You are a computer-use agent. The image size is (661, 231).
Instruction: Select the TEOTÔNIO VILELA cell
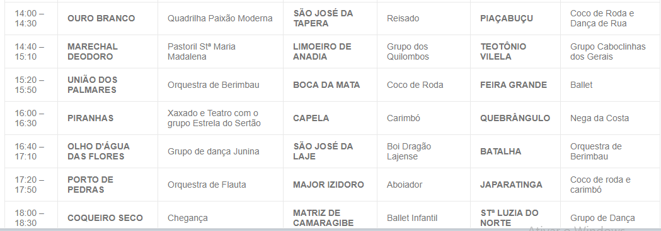pyautogui.click(x=503, y=51)
